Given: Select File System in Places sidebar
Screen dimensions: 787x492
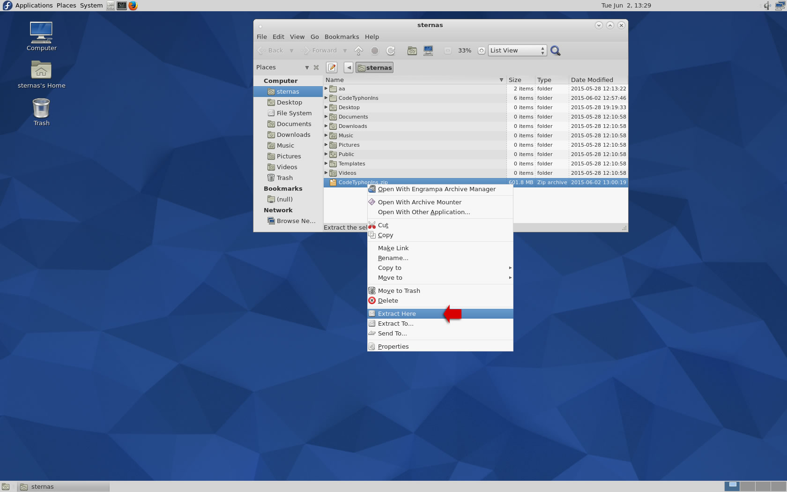Looking at the screenshot, I should click(x=289, y=113).
